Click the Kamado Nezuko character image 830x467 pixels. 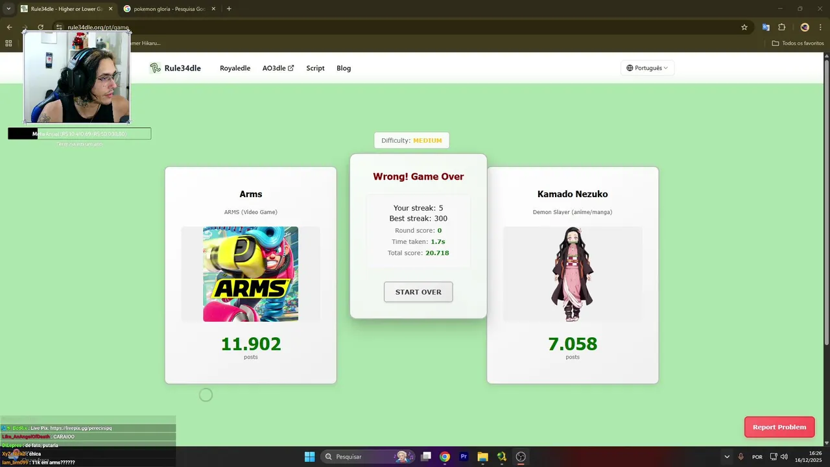(573, 274)
